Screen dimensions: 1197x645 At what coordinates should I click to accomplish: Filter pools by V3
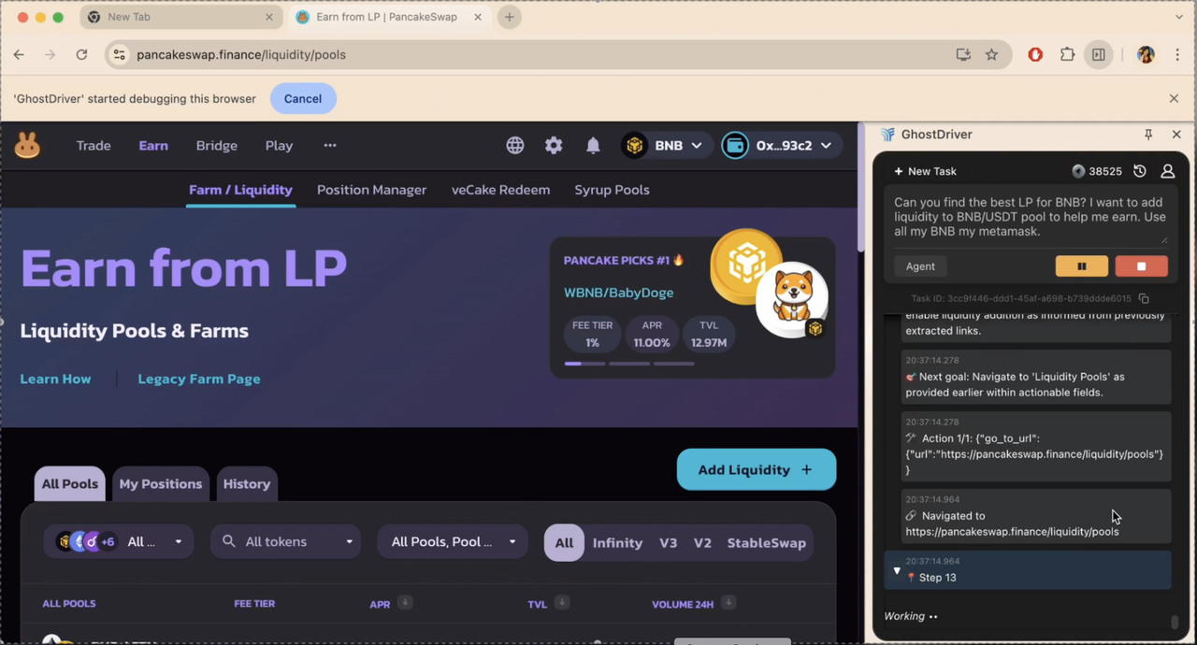click(668, 543)
